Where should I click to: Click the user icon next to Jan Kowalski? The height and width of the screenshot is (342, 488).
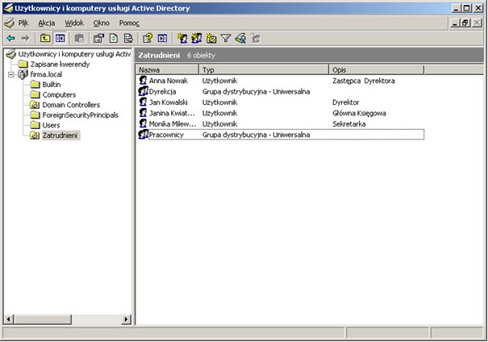coord(143,102)
